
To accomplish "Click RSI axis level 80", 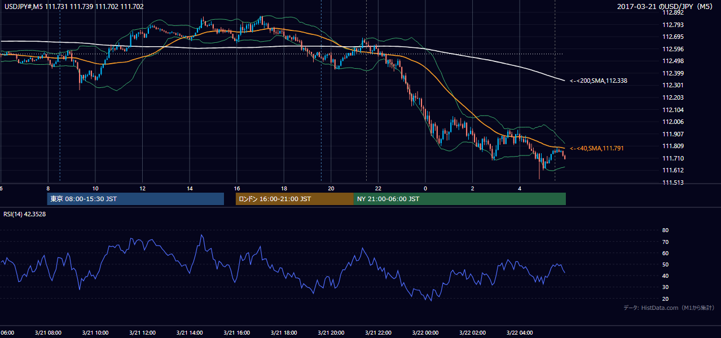I will 665,230.
